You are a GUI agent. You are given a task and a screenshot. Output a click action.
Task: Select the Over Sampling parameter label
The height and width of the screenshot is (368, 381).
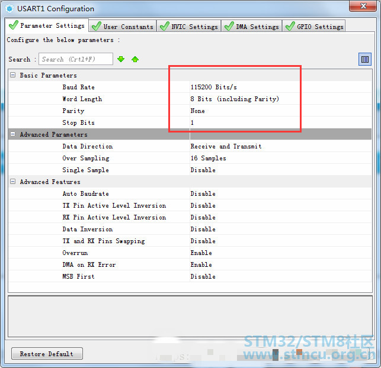pos(86,158)
